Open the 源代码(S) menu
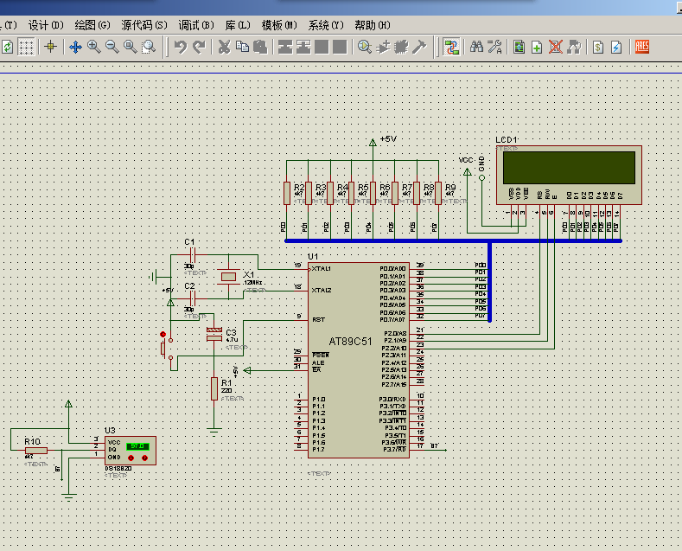This screenshot has height=551, width=682. (144, 25)
